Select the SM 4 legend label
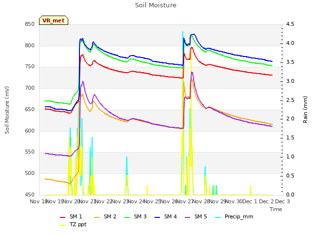Image resolution: width=312 pixels, height=234 pixels. pyautogui.click(x=171, y=216)
